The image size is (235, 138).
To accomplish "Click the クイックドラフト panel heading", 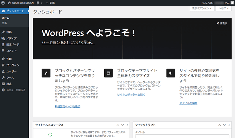I will click(x=145, y=125).
